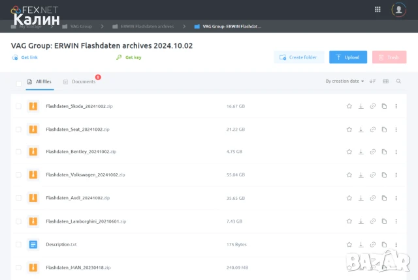
Task: Reverse the sort order direction
Action: tap(372, 81)
